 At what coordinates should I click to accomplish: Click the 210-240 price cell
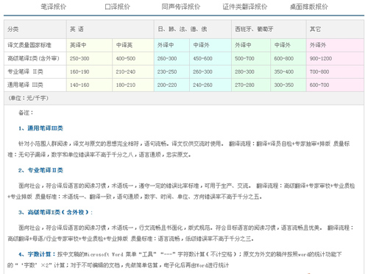(133, 71)
